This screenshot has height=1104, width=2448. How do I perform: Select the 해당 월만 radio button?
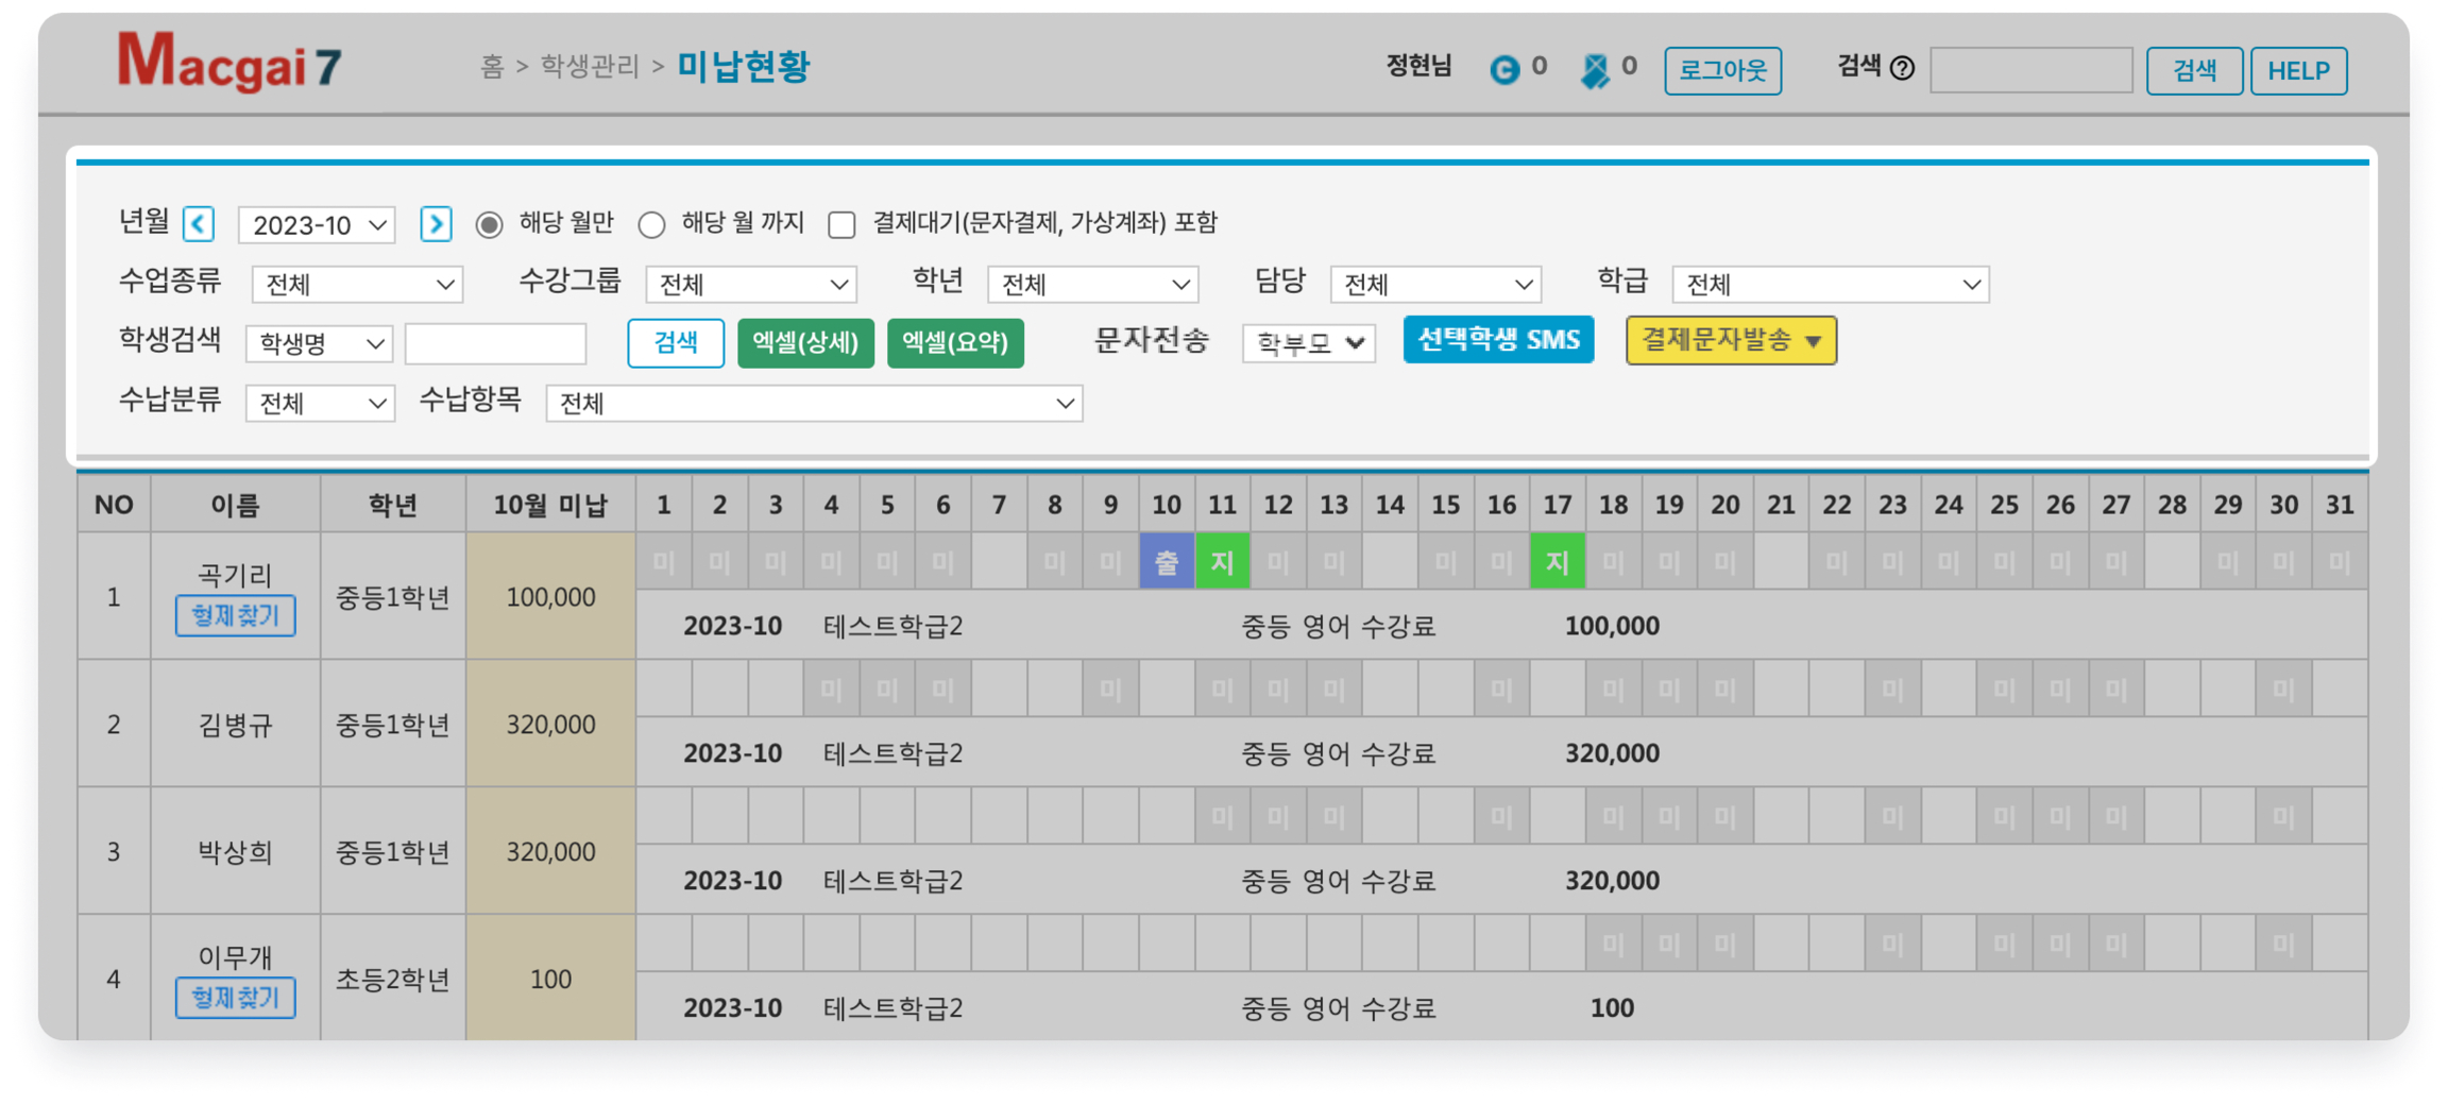click(x=489, y=225)
